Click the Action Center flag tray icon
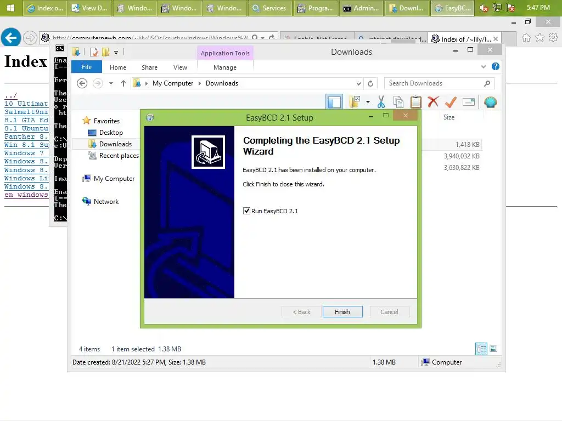 click(x=510, y=8)
